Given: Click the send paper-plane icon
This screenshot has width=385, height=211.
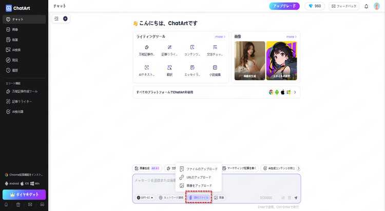Looking at the screenshot, I should pos(296,198).
